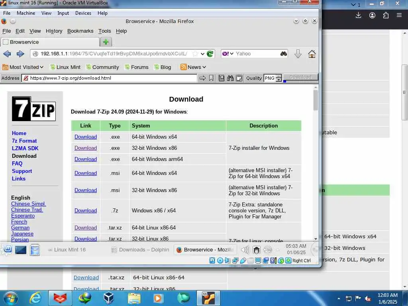Show hidden icons arrow in Windows tray
The image size is (408, 306).
(339, 298)
